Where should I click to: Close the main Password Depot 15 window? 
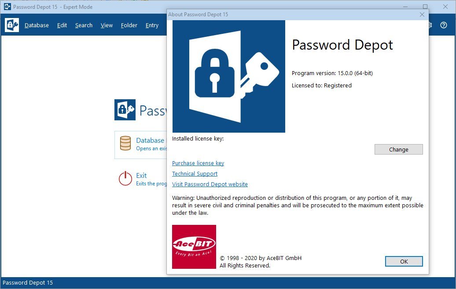pyautogui.click(x=445, y=7)
